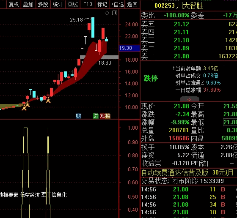Click the green 跌 marker icon
Viewport: 237px width, 218px height.
click(x=96, y=116)
